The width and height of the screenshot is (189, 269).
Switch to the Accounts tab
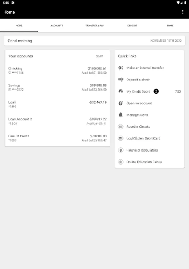[57, 26]
